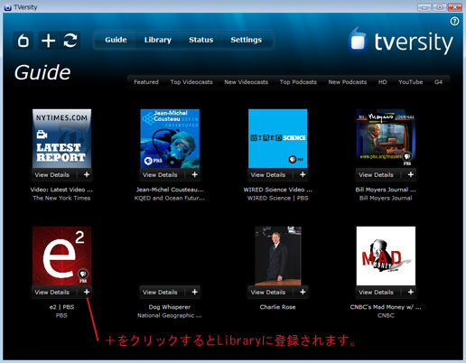Select the Top Videocasts category
Viewport: 466px width, 363px height.
point(191,82)
